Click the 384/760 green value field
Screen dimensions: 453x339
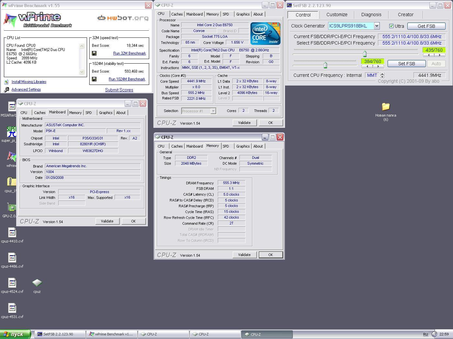pos(372,61)
